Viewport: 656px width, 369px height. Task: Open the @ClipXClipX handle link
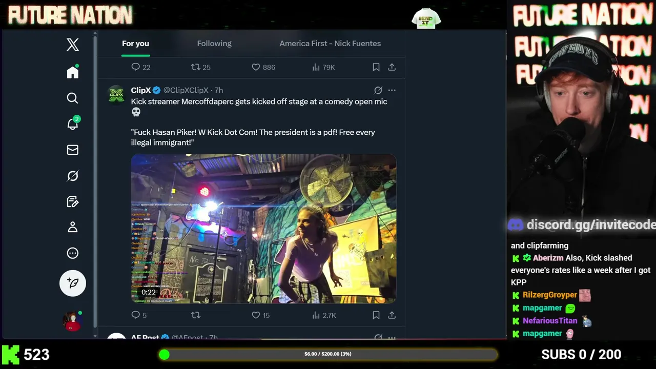pos(186,90)
